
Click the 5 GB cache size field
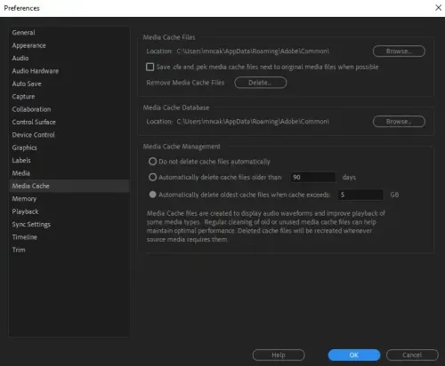[360, 195]
